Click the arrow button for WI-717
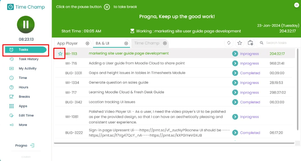301x161 pixels. tap(235, 92)
